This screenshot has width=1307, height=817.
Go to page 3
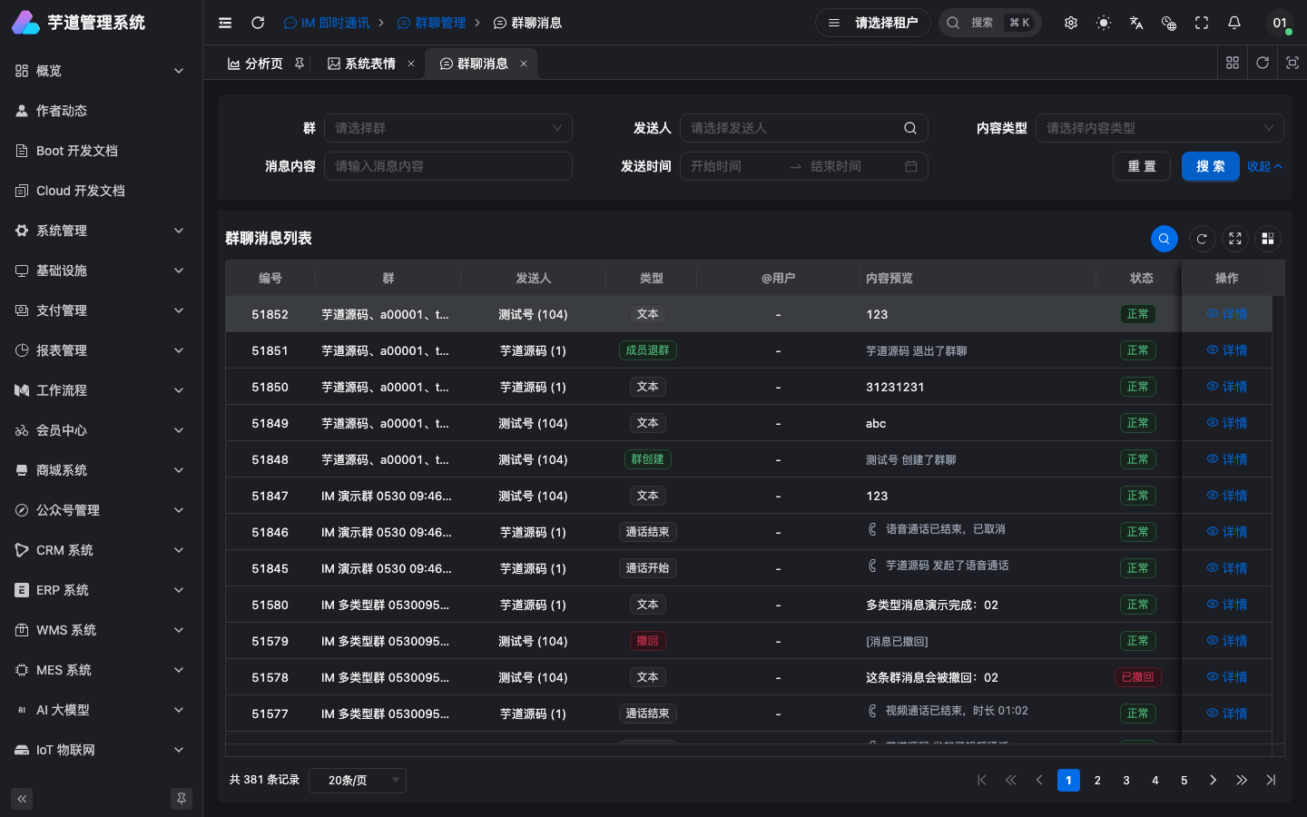pos(1126,780)
